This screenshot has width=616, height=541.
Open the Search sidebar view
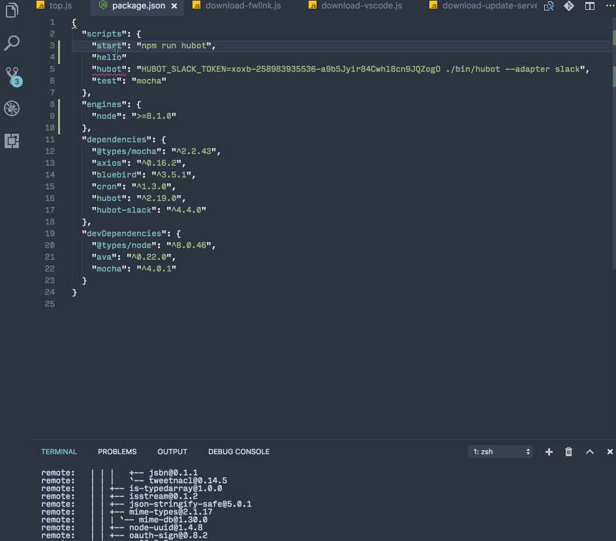pyautogui.click(x=12, y=43)
